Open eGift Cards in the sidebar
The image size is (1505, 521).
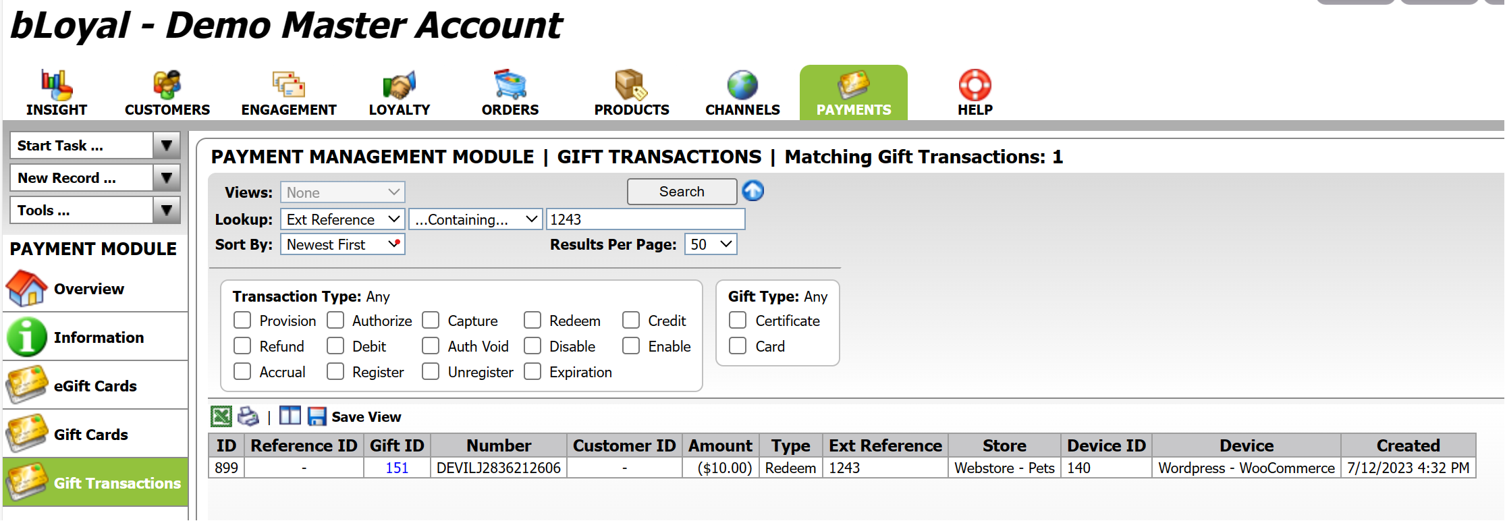click(95, 385)
